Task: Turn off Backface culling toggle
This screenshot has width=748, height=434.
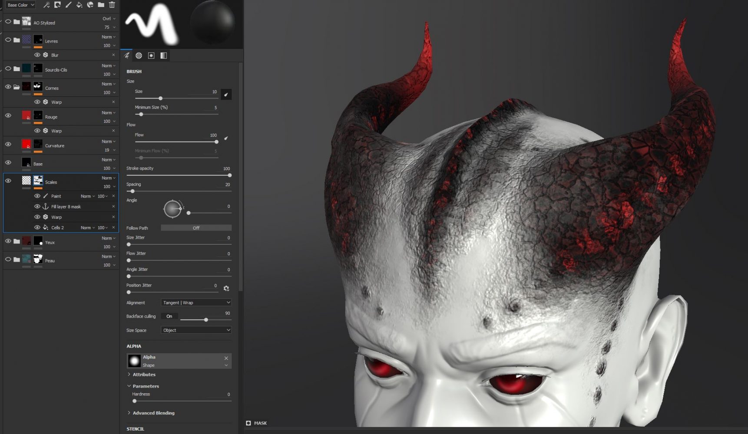Action: [x=169, y=316]
